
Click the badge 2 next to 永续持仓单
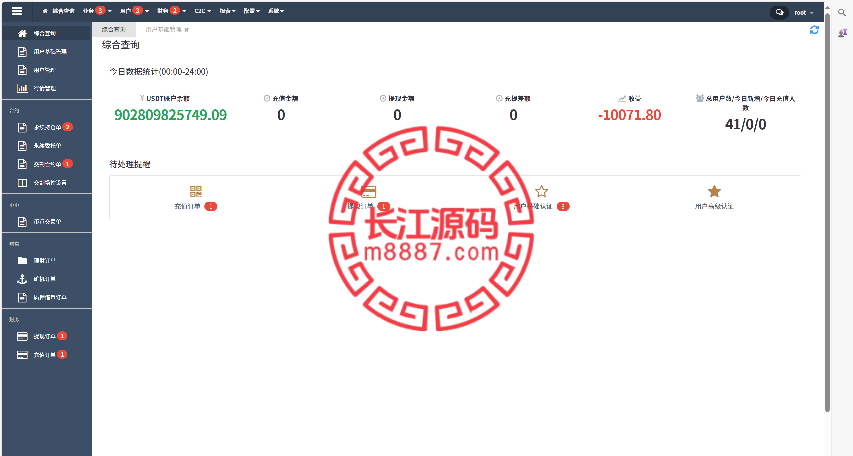(x=68, y=127)
